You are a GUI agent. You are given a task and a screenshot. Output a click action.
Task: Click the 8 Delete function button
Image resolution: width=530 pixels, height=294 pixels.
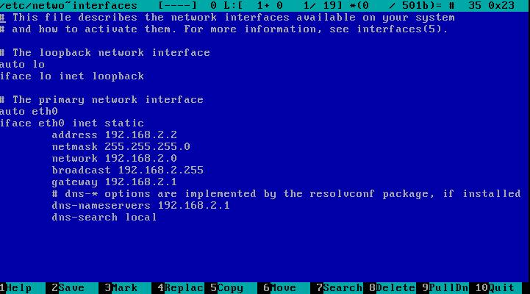coord(393,288)
